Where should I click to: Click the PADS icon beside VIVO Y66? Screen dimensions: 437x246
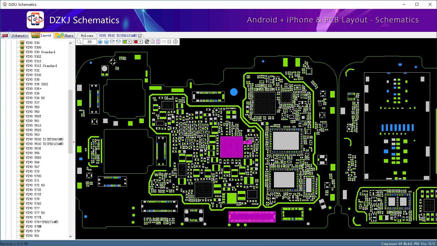click(22, 162)
